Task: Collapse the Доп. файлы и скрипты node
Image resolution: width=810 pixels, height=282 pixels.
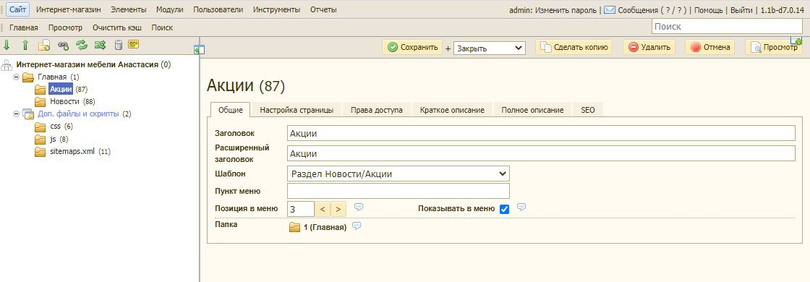Action: click(16, 114)
